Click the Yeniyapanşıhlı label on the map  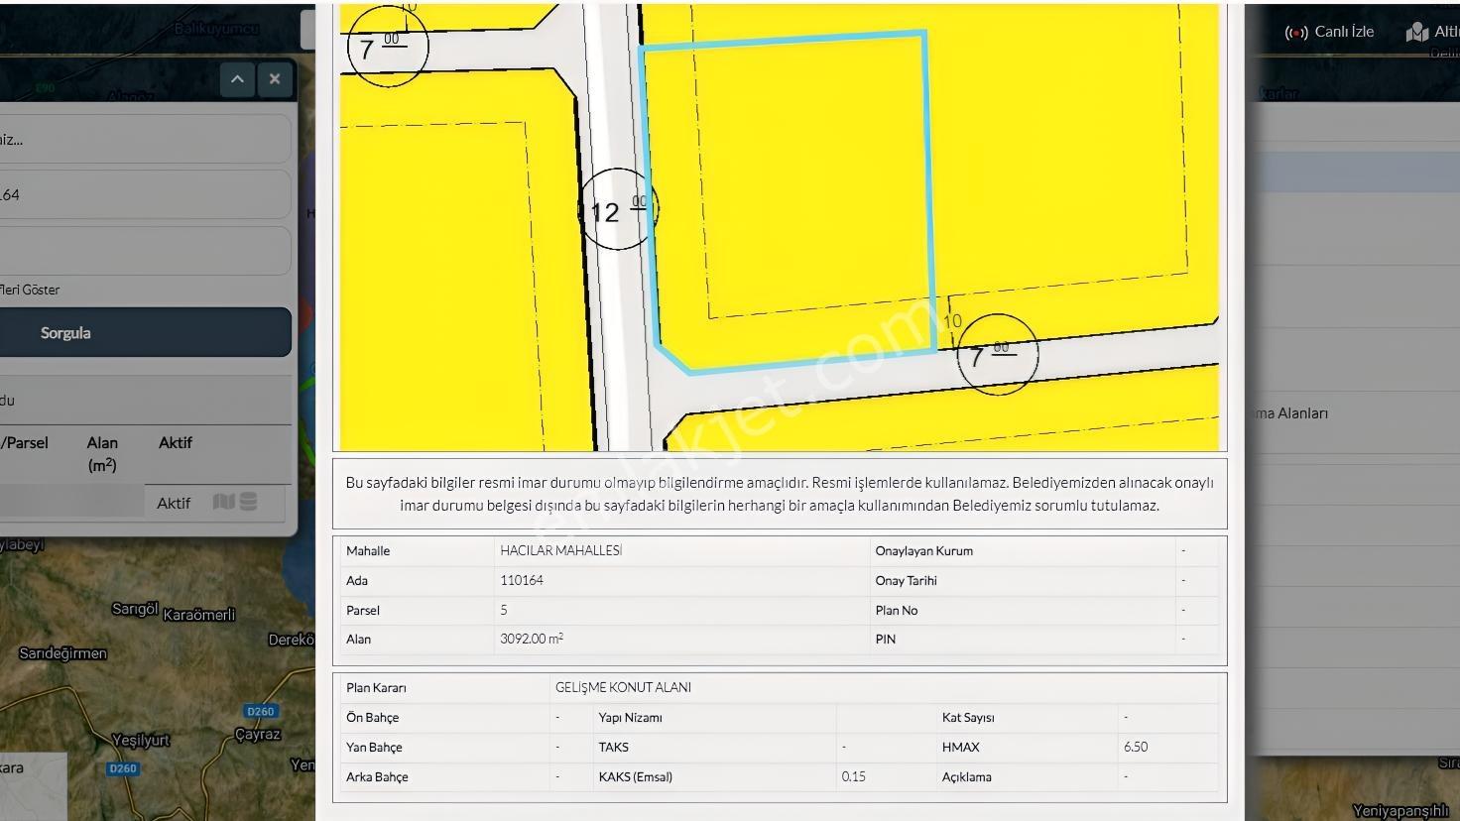[x=1400, y=811]
